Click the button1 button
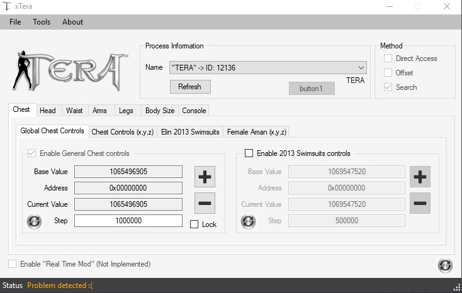The width and height of the screenshot is (462, 293). pos(311,89)
